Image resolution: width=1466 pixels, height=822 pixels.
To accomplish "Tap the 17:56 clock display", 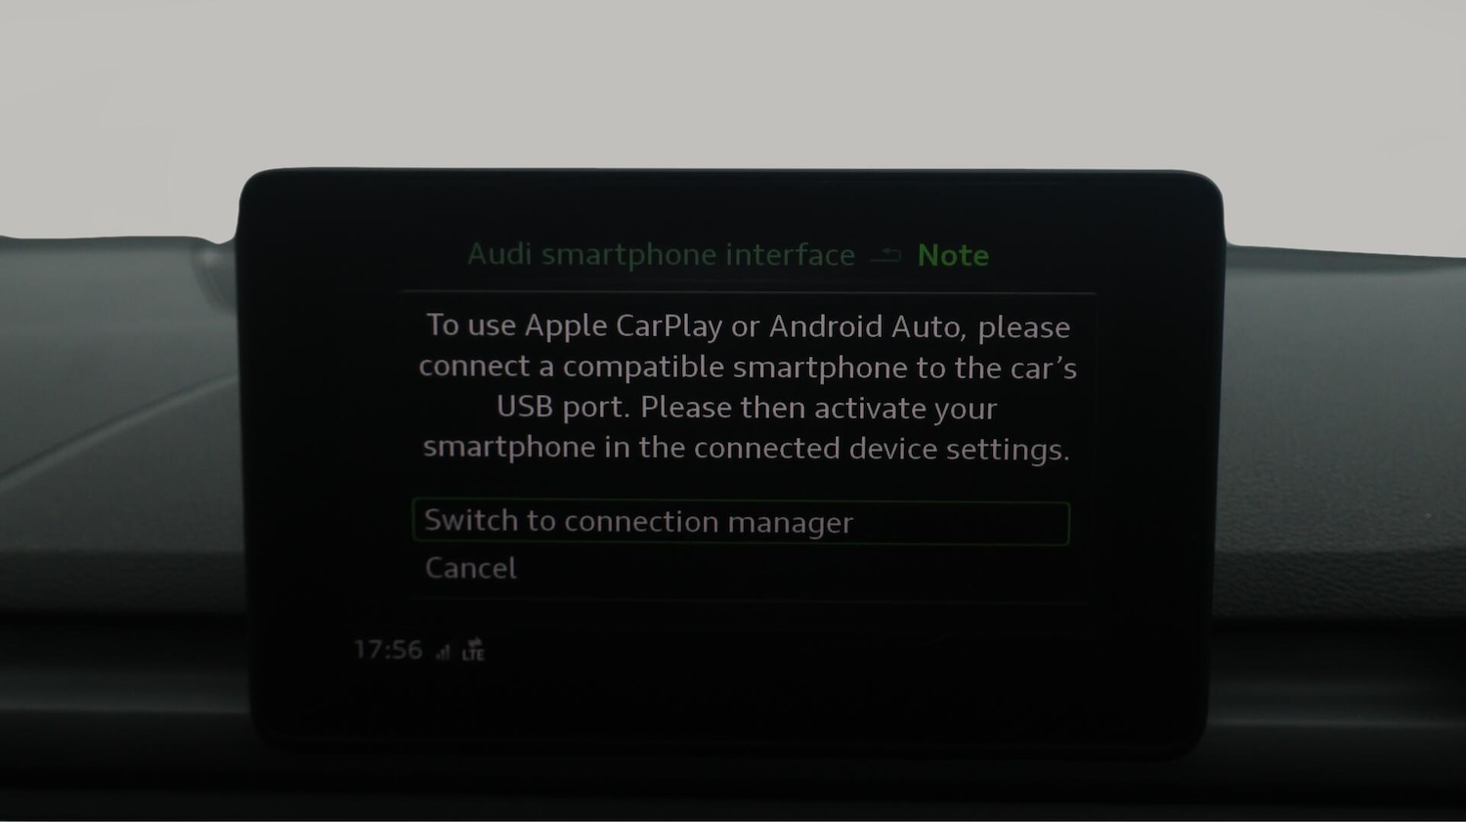I will (x=388, y=650).
